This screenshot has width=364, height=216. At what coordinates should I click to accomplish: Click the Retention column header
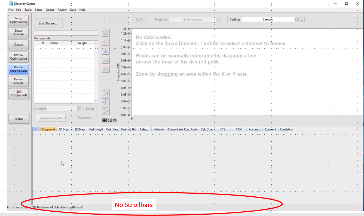(159, 129)
